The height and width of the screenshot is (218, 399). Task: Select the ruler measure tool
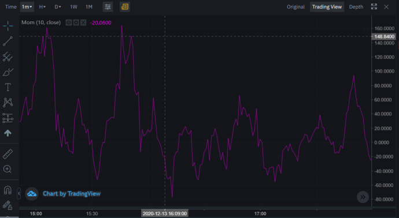(8, 154)
